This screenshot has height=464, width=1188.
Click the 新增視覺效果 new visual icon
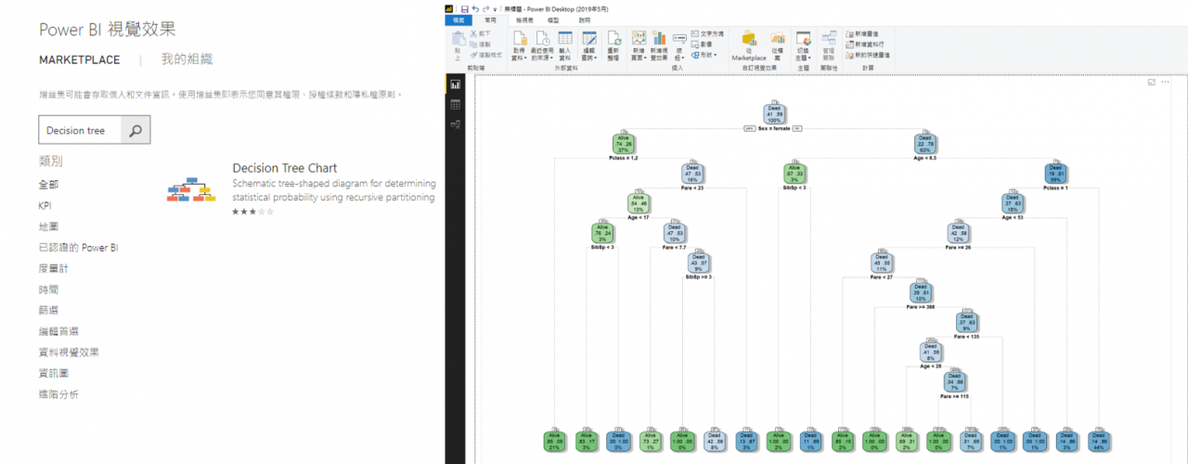point(659,38)
